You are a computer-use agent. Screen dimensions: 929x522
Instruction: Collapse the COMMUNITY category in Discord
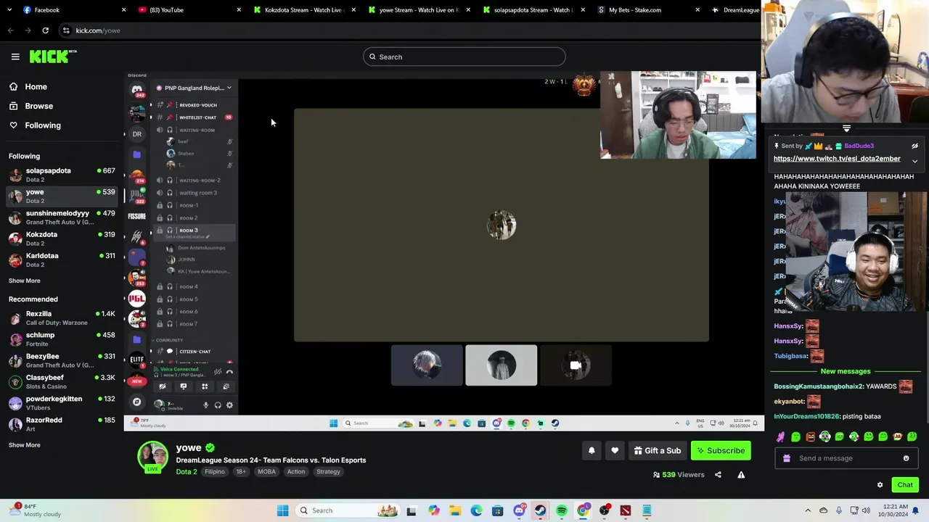(x=168, y=340)
